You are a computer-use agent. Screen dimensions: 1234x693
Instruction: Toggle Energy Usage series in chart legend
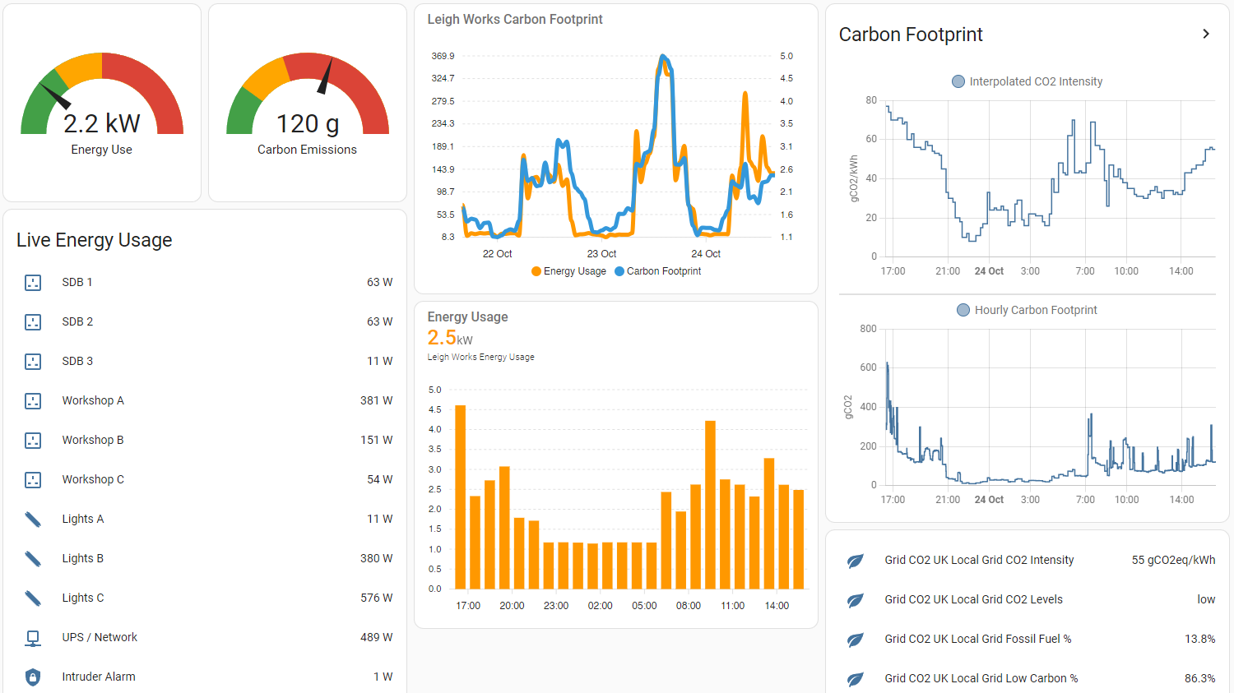coord(568,271)
